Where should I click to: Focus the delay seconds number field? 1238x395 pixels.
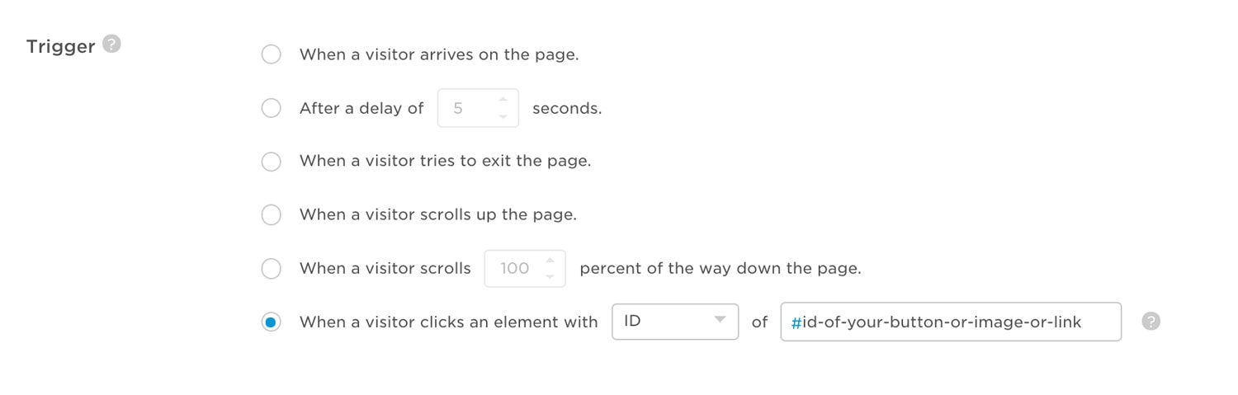[478, 108]
